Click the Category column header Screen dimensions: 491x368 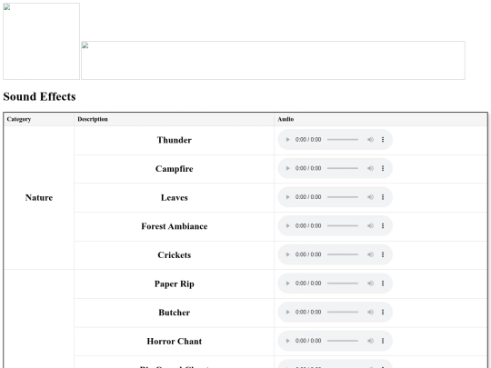19,119
